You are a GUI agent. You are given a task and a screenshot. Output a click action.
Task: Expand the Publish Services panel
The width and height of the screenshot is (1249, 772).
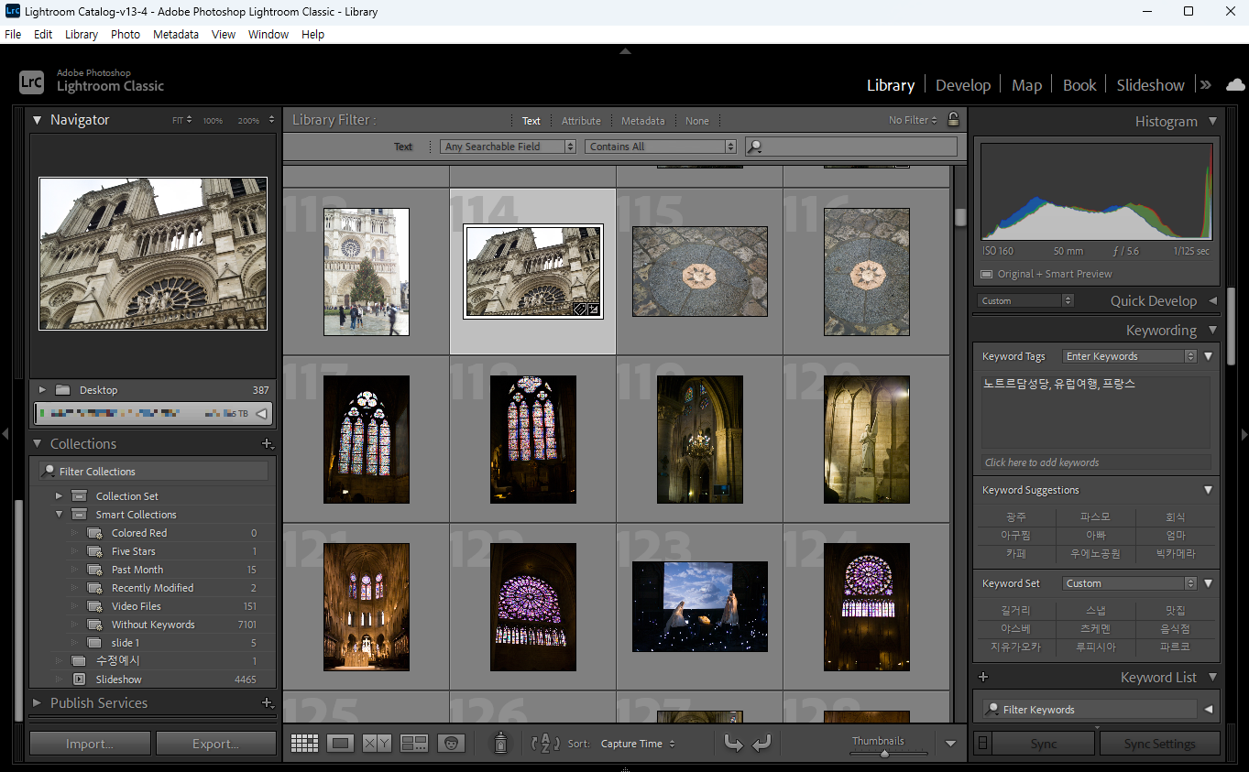coord(38,702)
